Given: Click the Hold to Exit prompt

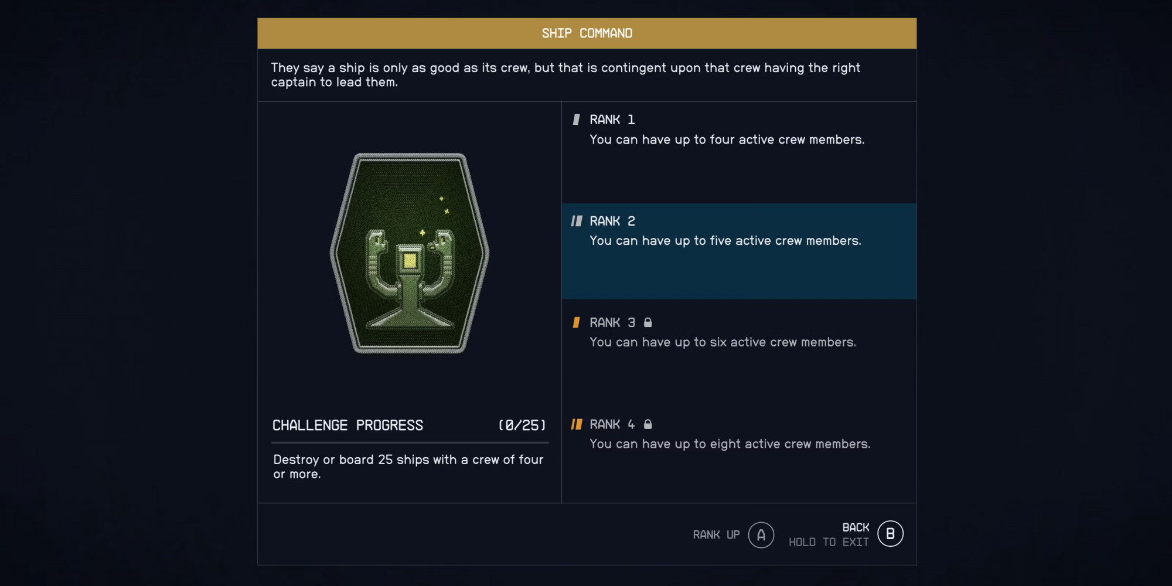Looking at the screenshot, I should click(829, 543).
